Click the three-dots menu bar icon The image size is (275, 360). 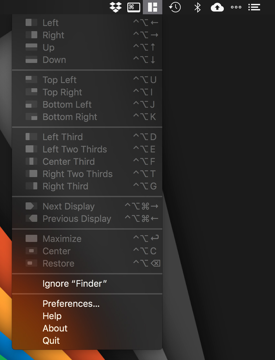tap(236, 7)
